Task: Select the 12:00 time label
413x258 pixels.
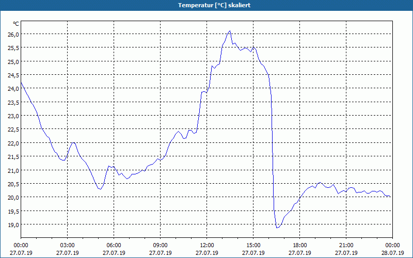Action: click(x=207, y=246)
